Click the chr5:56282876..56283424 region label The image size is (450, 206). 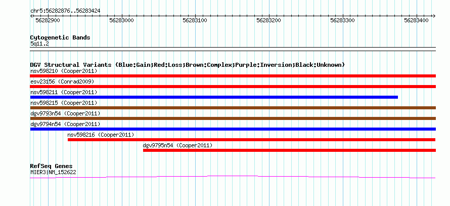pos(65,11)
